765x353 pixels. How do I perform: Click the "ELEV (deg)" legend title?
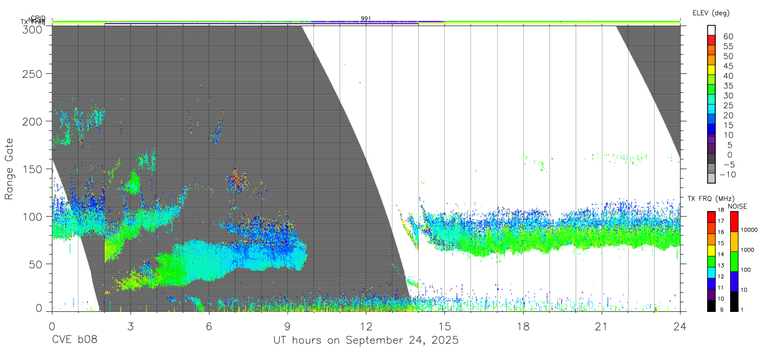tap(711, 13)
